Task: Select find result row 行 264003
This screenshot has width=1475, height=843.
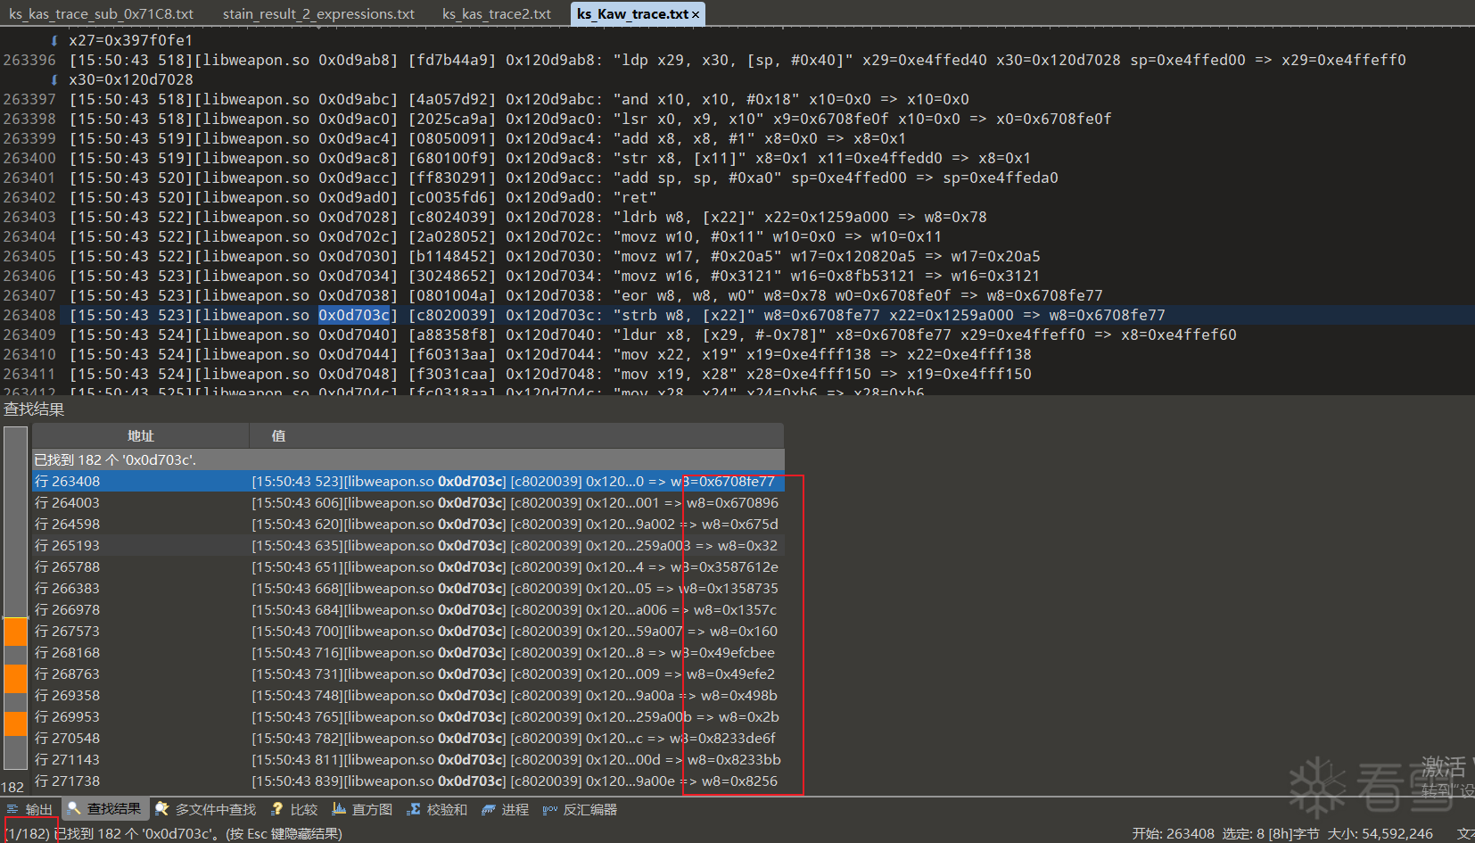Action: click(x=408, y=503)
